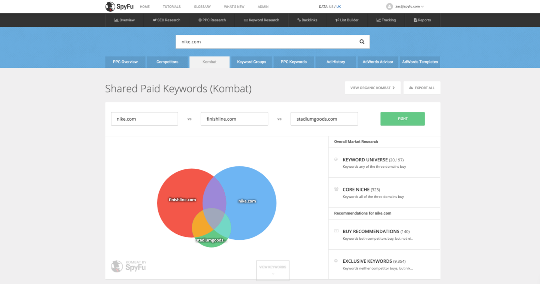Click the Reports document icon
540x284 pixels.
click(415, 20)
